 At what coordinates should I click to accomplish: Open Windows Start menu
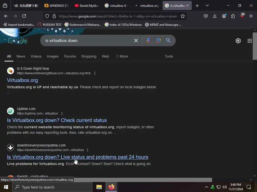[6, 187]
